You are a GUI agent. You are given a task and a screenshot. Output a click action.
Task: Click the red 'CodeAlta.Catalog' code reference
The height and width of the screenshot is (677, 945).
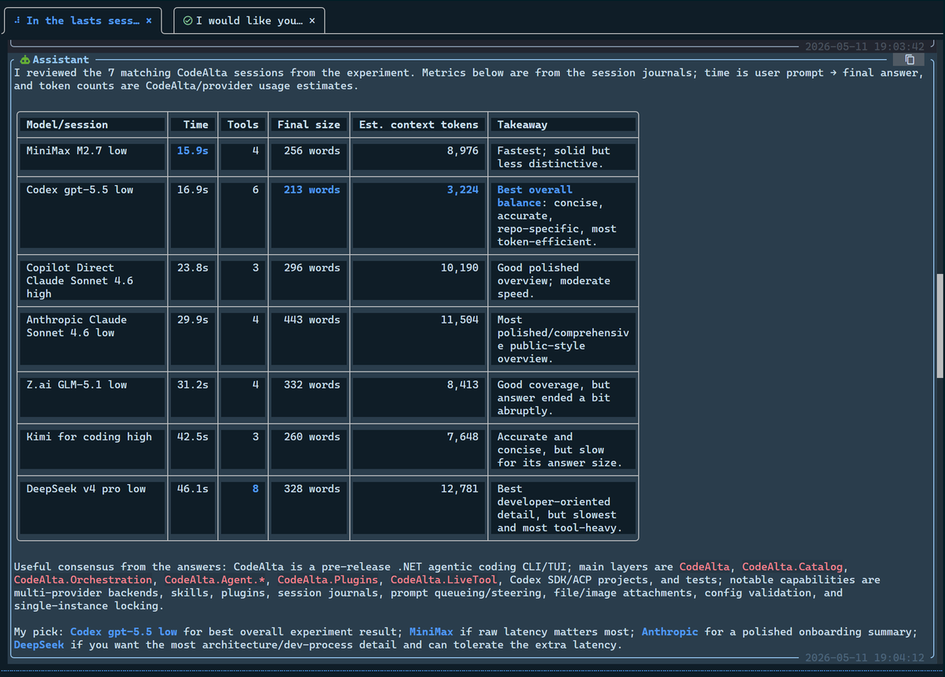click(792, 567)
